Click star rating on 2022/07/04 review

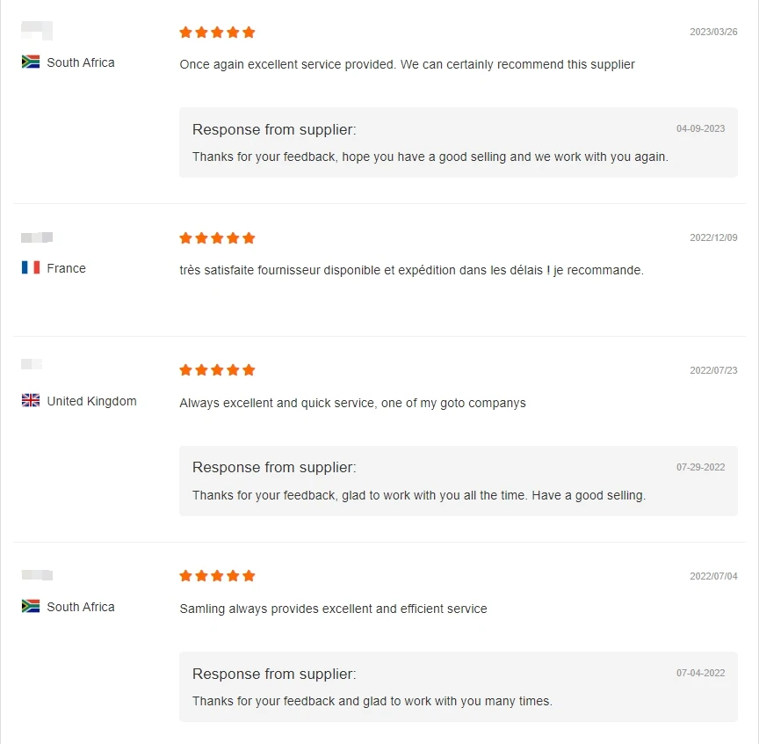217,576
